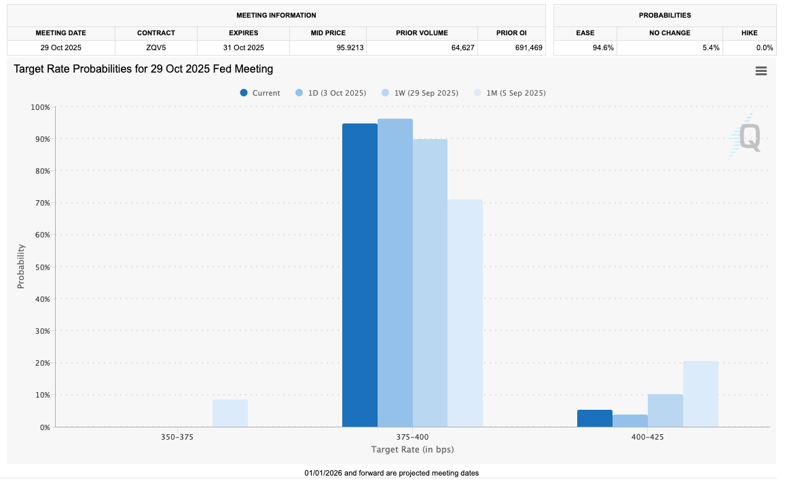Click the 1W bar at 400-425
The image size is (785, 481).
[665, 410]
